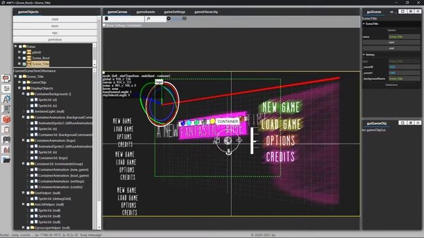Screen dimensions: 424x238
Task: Open the gameSettings tab
Action: click(x=175, y=12)
